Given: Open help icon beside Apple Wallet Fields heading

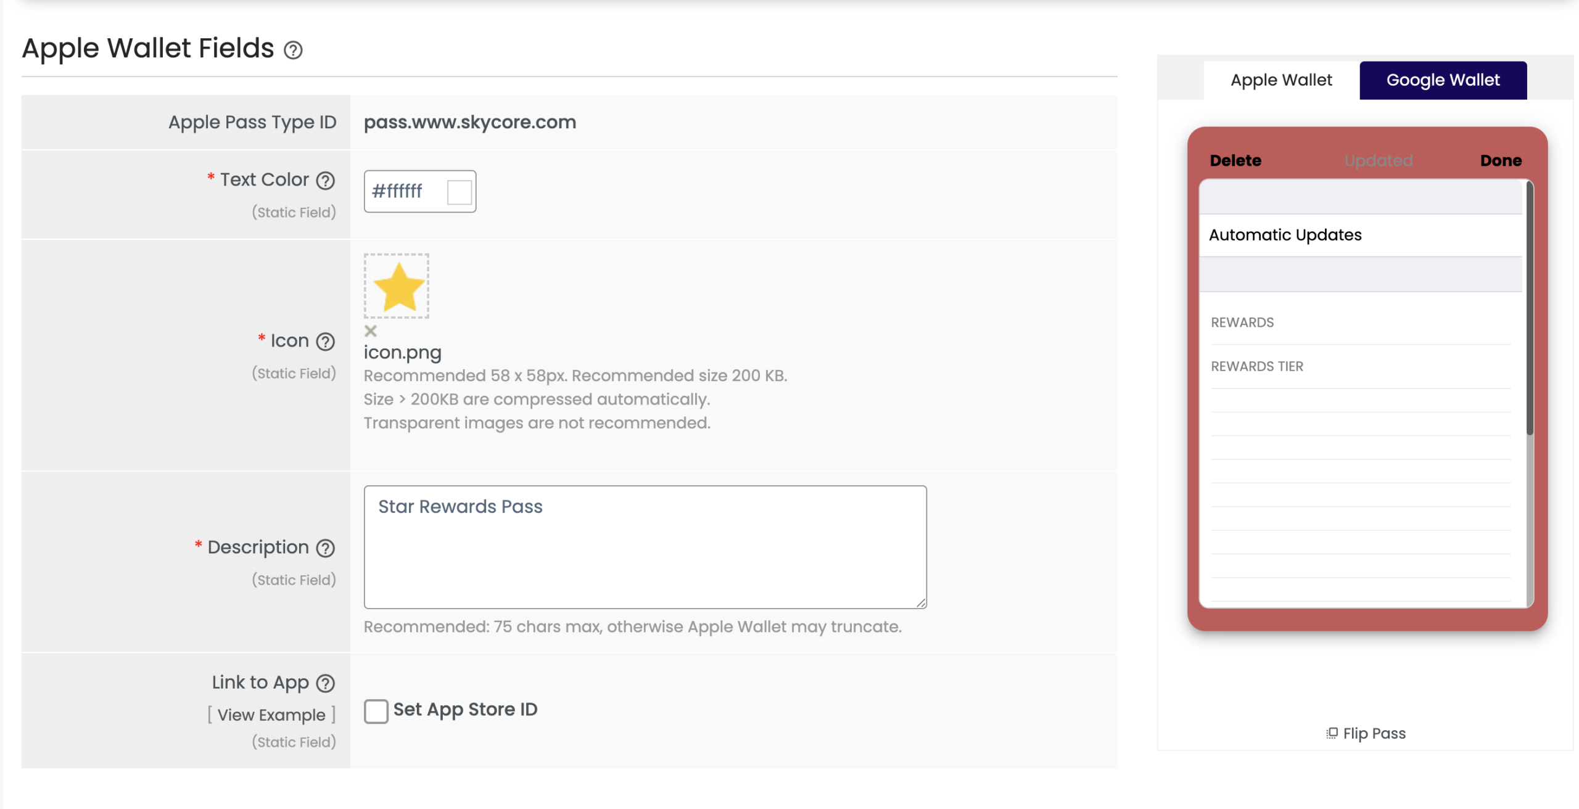Looking at the screenshot, I should 293,50.
